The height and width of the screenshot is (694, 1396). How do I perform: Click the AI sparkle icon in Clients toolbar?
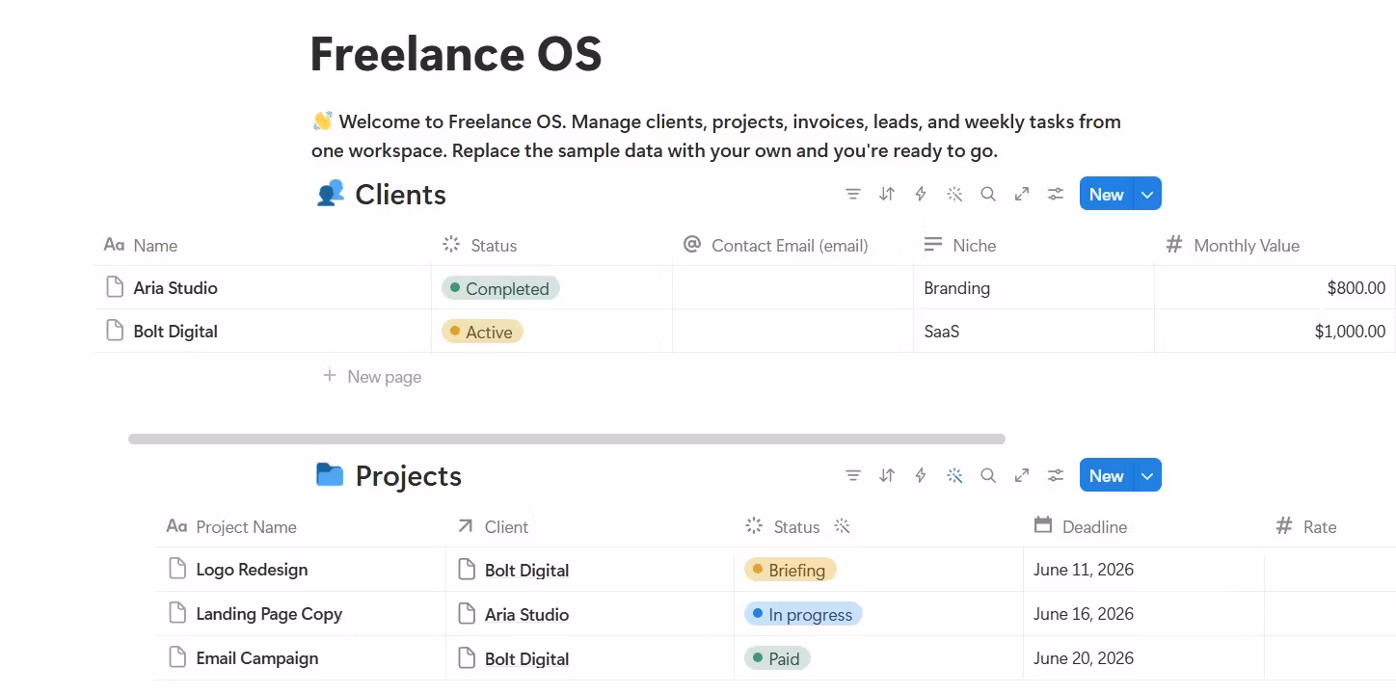(954, 194)
